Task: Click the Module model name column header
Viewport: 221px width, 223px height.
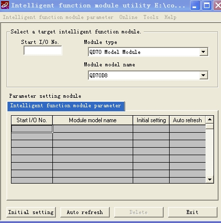Action: tap(93, 120)
